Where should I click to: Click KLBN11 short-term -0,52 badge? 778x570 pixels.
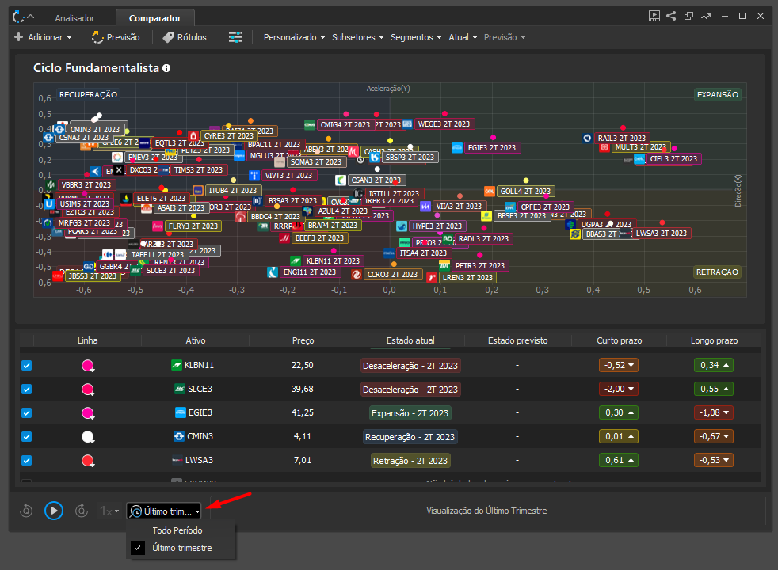pos(619,365)
